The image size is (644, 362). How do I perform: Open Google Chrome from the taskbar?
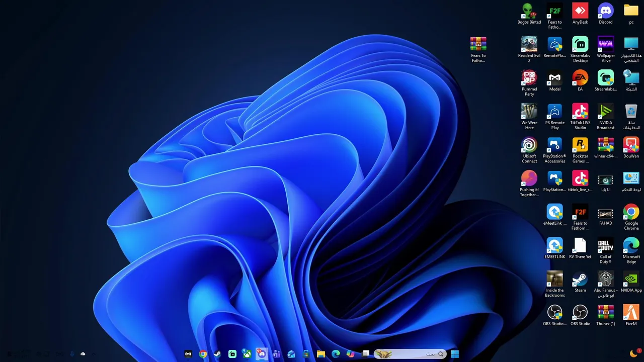pyautogui.click(x=203, y=354)
